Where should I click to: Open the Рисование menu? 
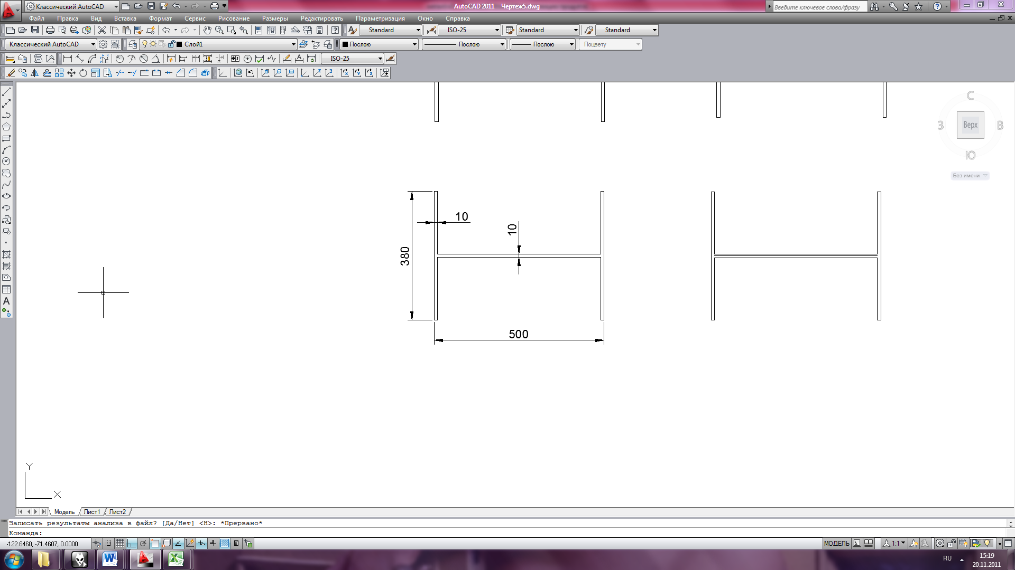(234, 18)
